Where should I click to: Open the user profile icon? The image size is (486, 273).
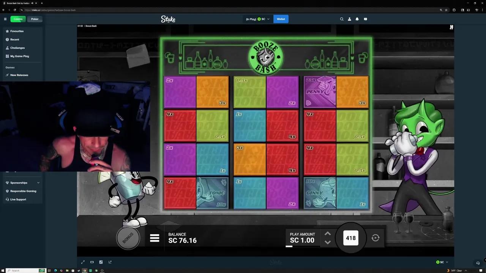click(x=349, y=19)
